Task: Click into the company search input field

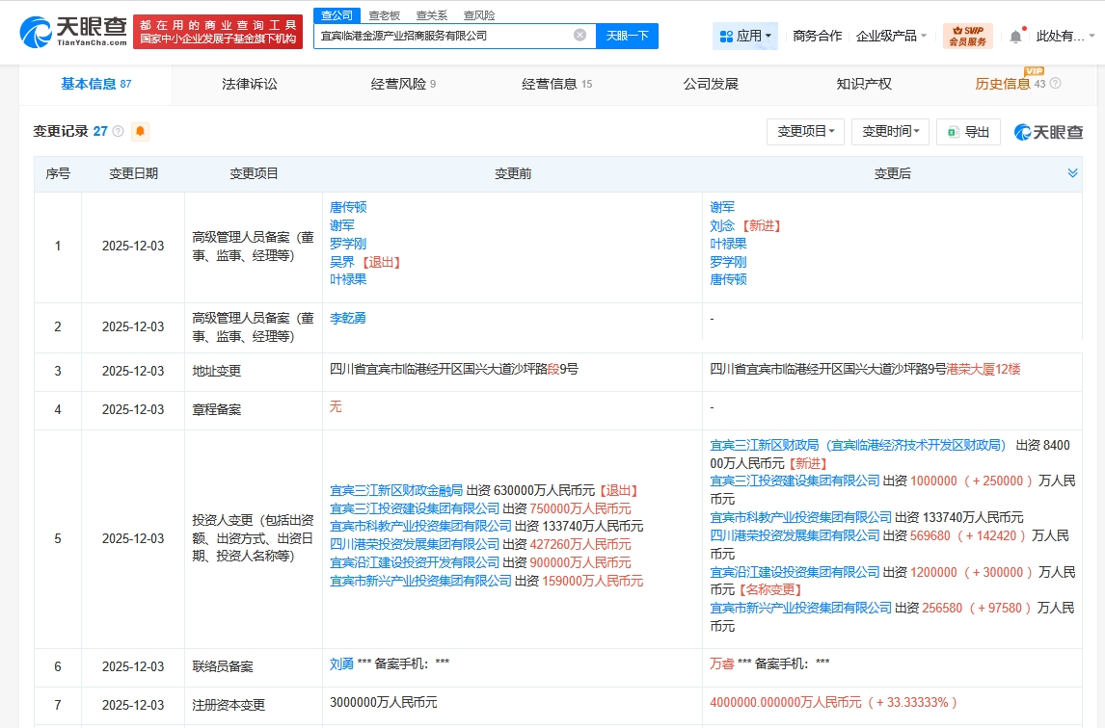Action: pyautogui.click(x=444, y=36)
